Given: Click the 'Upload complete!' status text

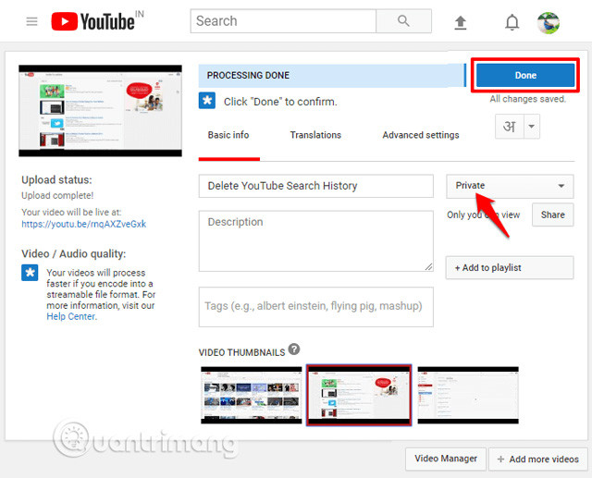Looking at the screenshot, I should [57, 195].
